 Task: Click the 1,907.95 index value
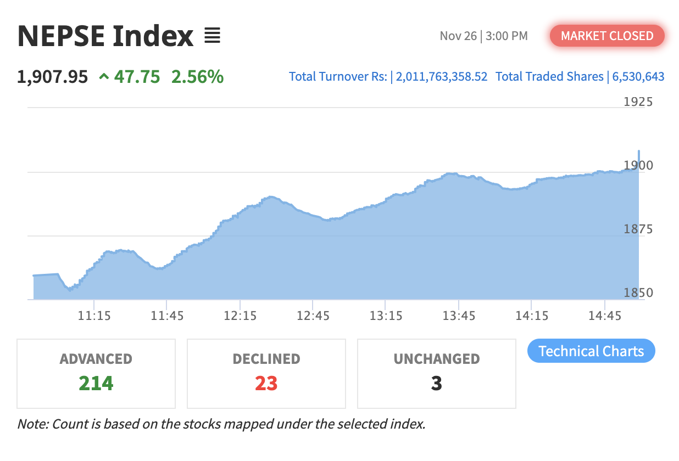[53, 77]
